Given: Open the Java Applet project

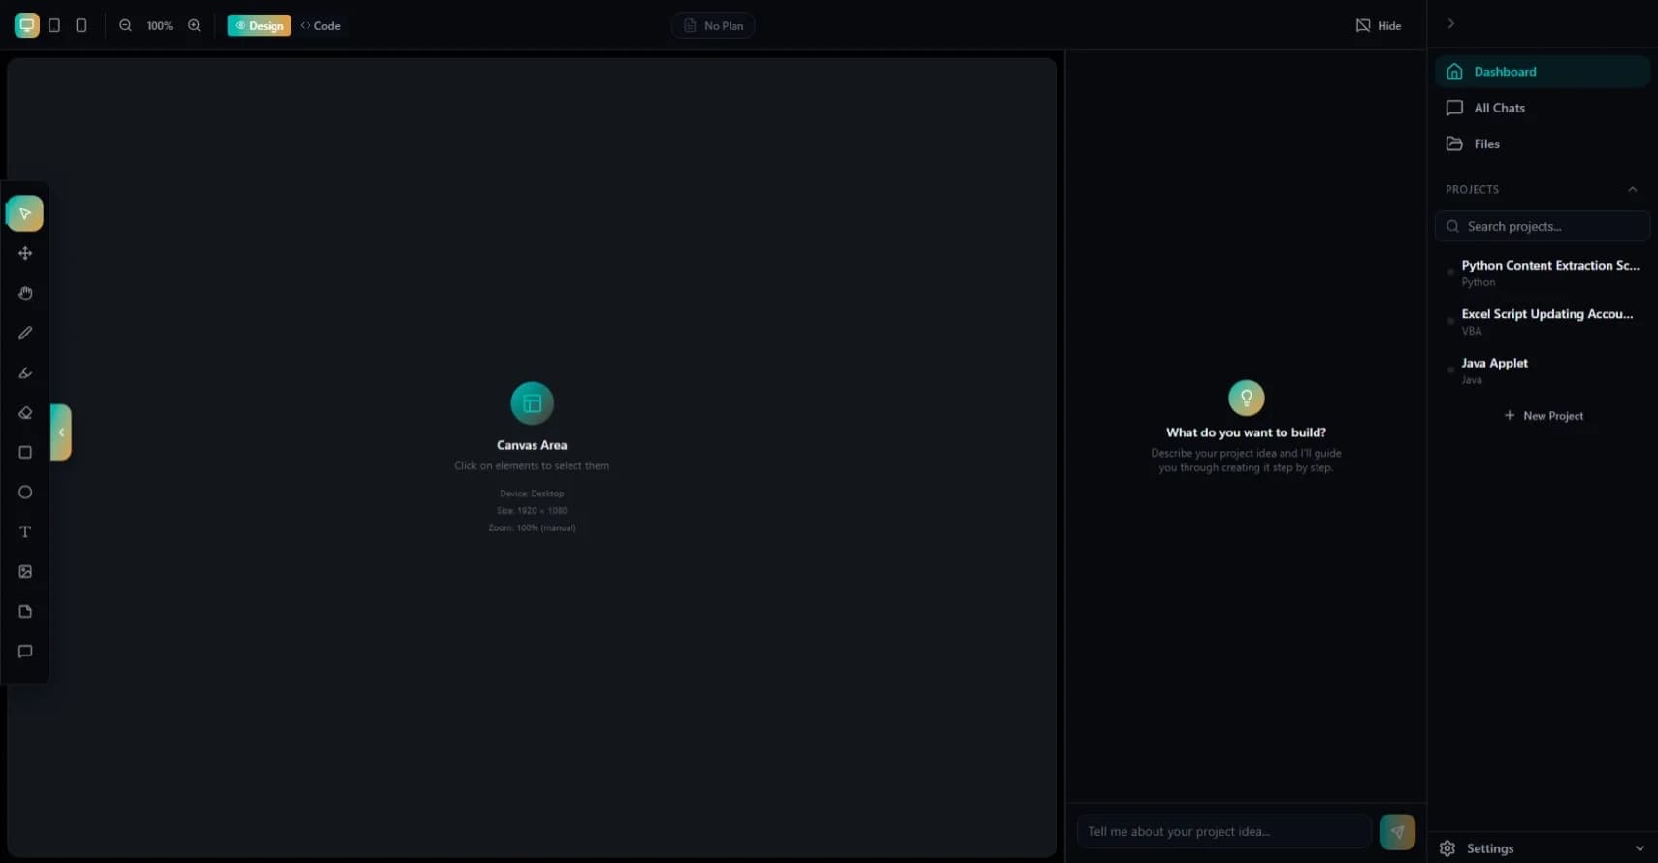Looking at the screenshot, I should (1543, 370).
